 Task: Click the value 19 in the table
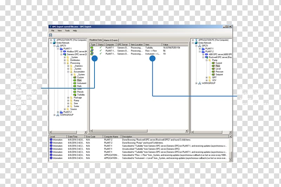coord(164,54)
